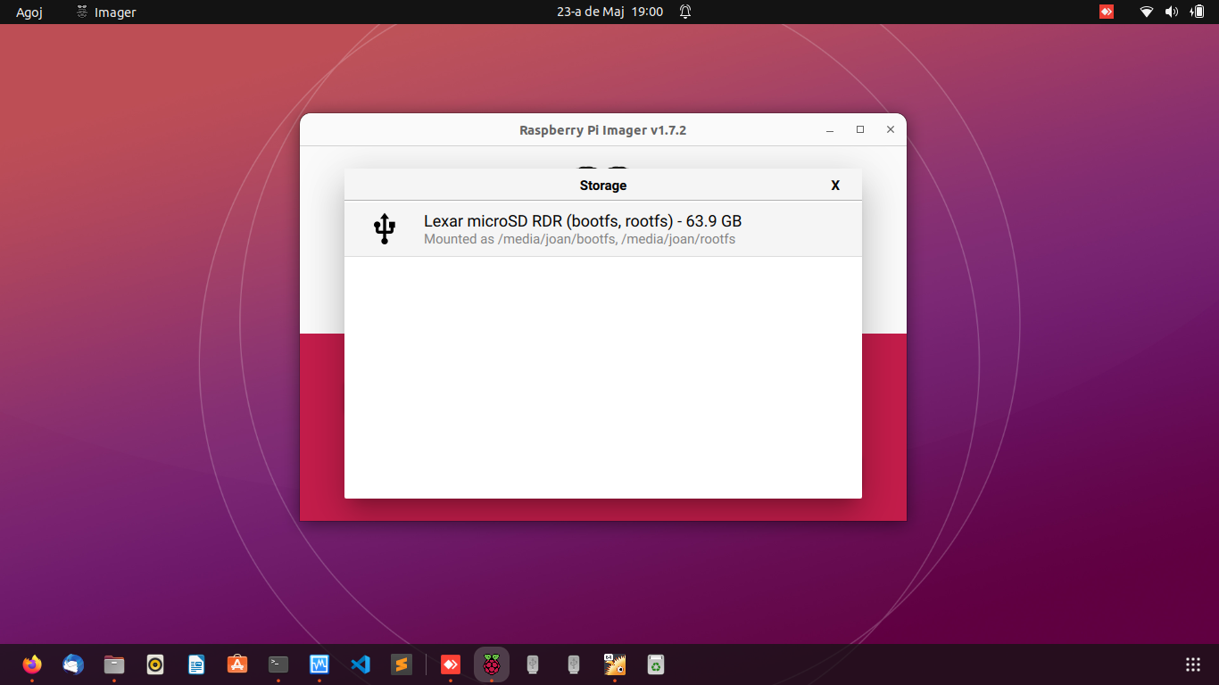The width and height of the screenshot is (1219, 685).
Task: Open the Trash from the dock
Action: pyautogui.click(x=656, y=664)
